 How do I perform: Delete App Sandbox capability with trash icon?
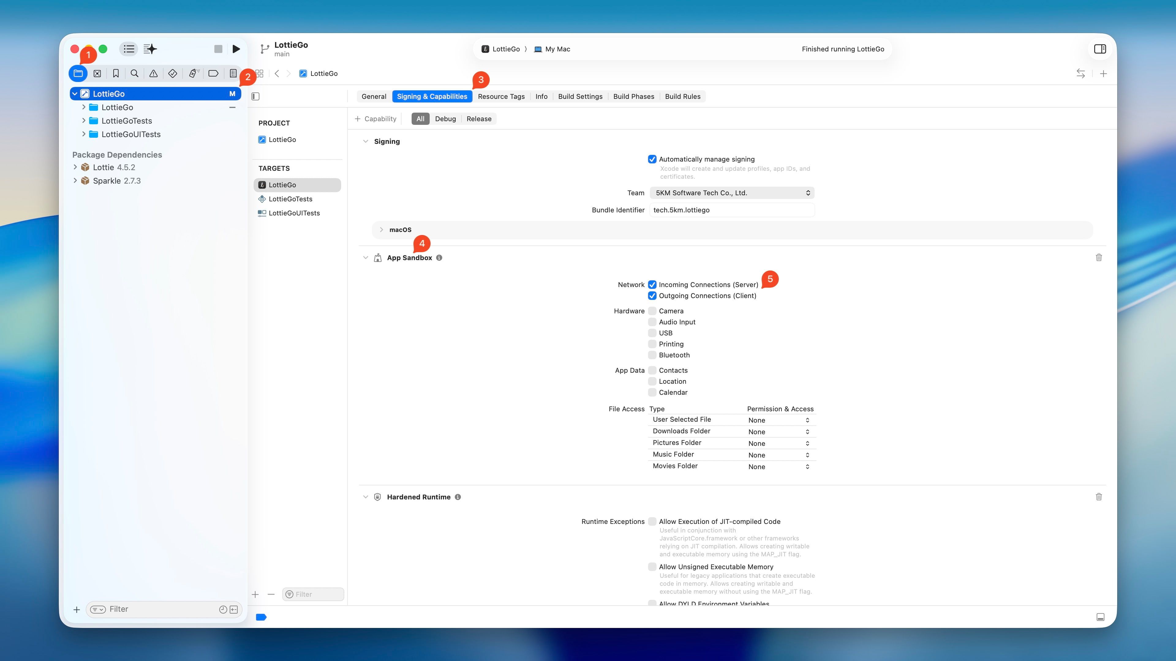[x=1099, y=257]
